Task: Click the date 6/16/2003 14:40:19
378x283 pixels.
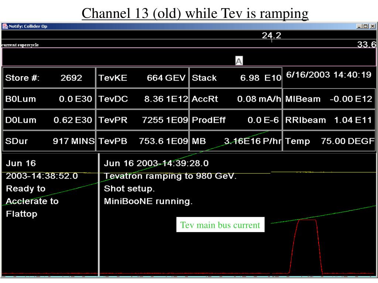Action: coord(329,75)
